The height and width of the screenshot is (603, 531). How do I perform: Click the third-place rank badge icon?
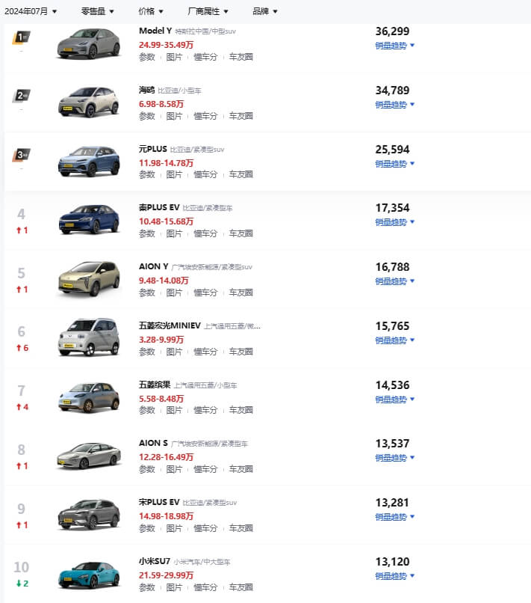22,155
